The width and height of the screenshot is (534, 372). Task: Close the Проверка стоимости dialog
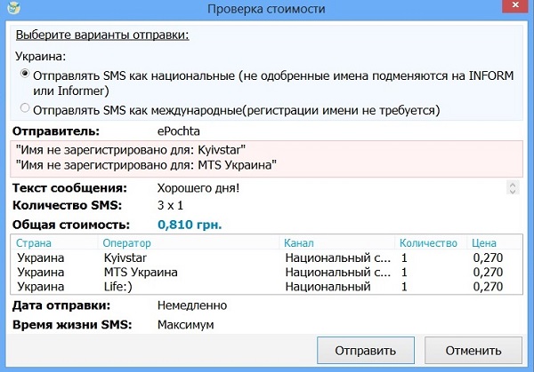coord(515,5)
